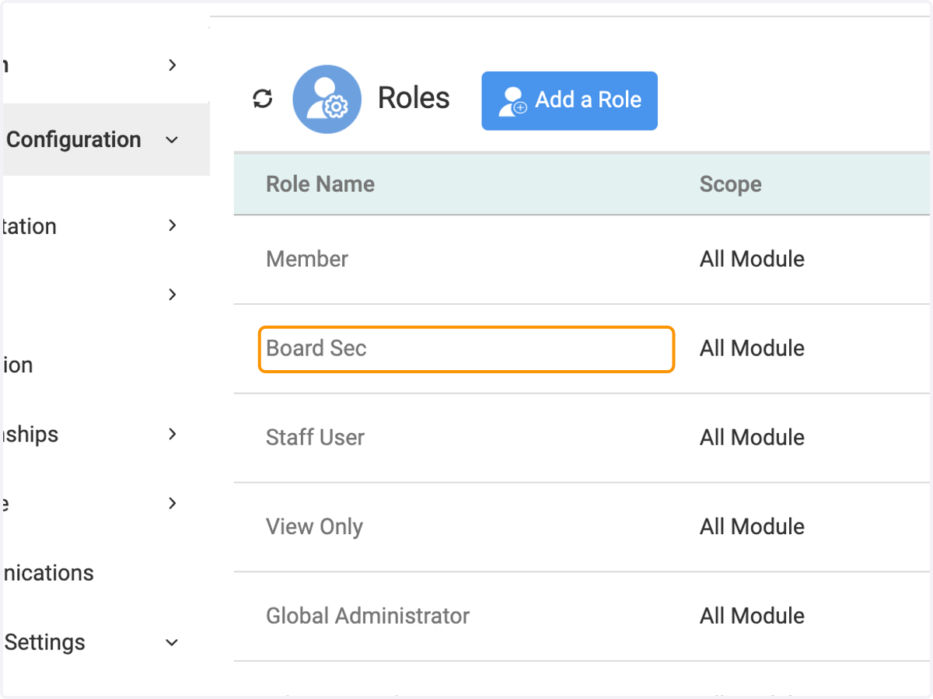The height and width of the screenshot is (699, 933).
Task: Click All Module in the View Only row
Action: (752, 526)
